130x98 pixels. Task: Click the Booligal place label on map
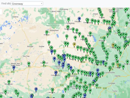point(30,46)
